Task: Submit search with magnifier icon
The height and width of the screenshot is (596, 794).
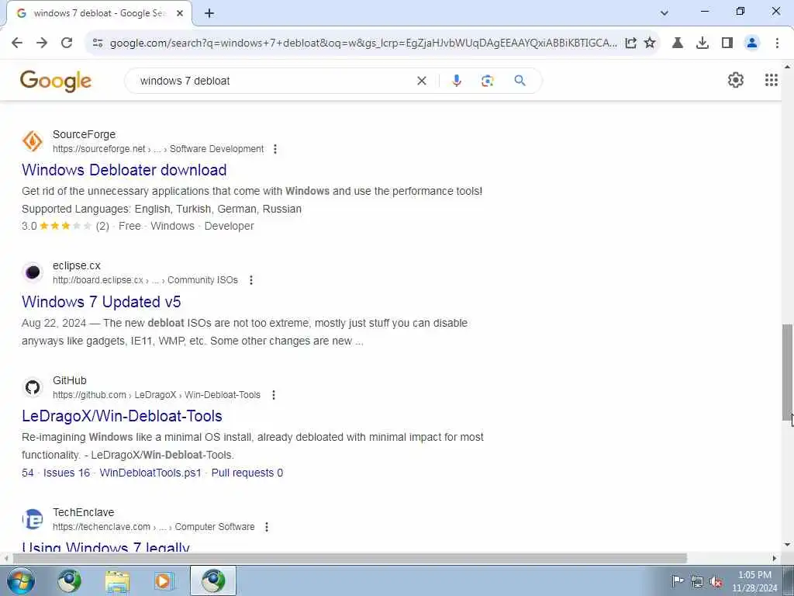Action: 520,81
